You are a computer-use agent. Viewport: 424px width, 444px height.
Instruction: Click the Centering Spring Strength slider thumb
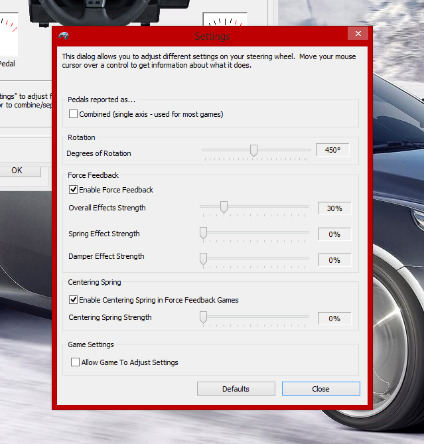(203, 317)
